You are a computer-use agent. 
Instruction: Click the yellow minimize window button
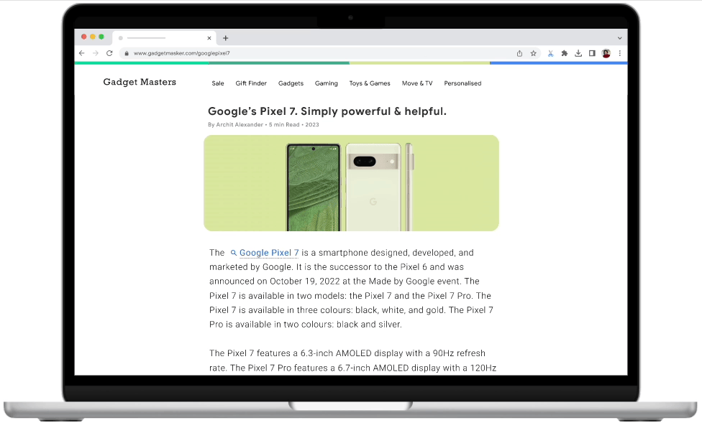tap(93, 37)
